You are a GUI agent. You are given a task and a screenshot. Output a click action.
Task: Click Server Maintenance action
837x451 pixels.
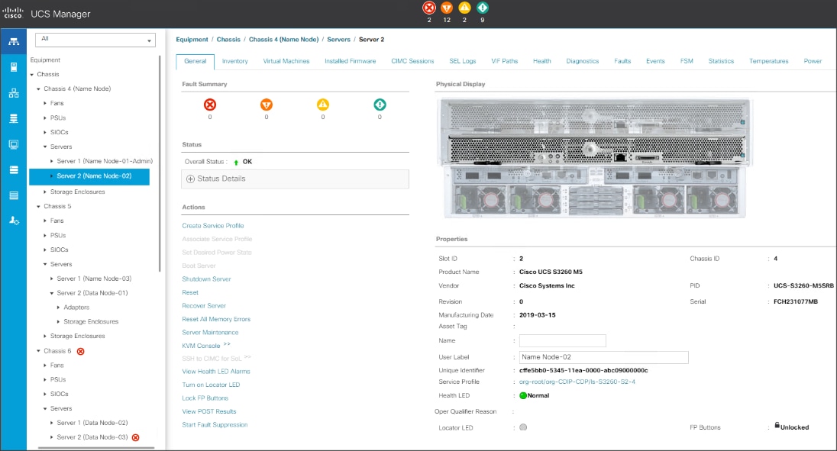210,333
